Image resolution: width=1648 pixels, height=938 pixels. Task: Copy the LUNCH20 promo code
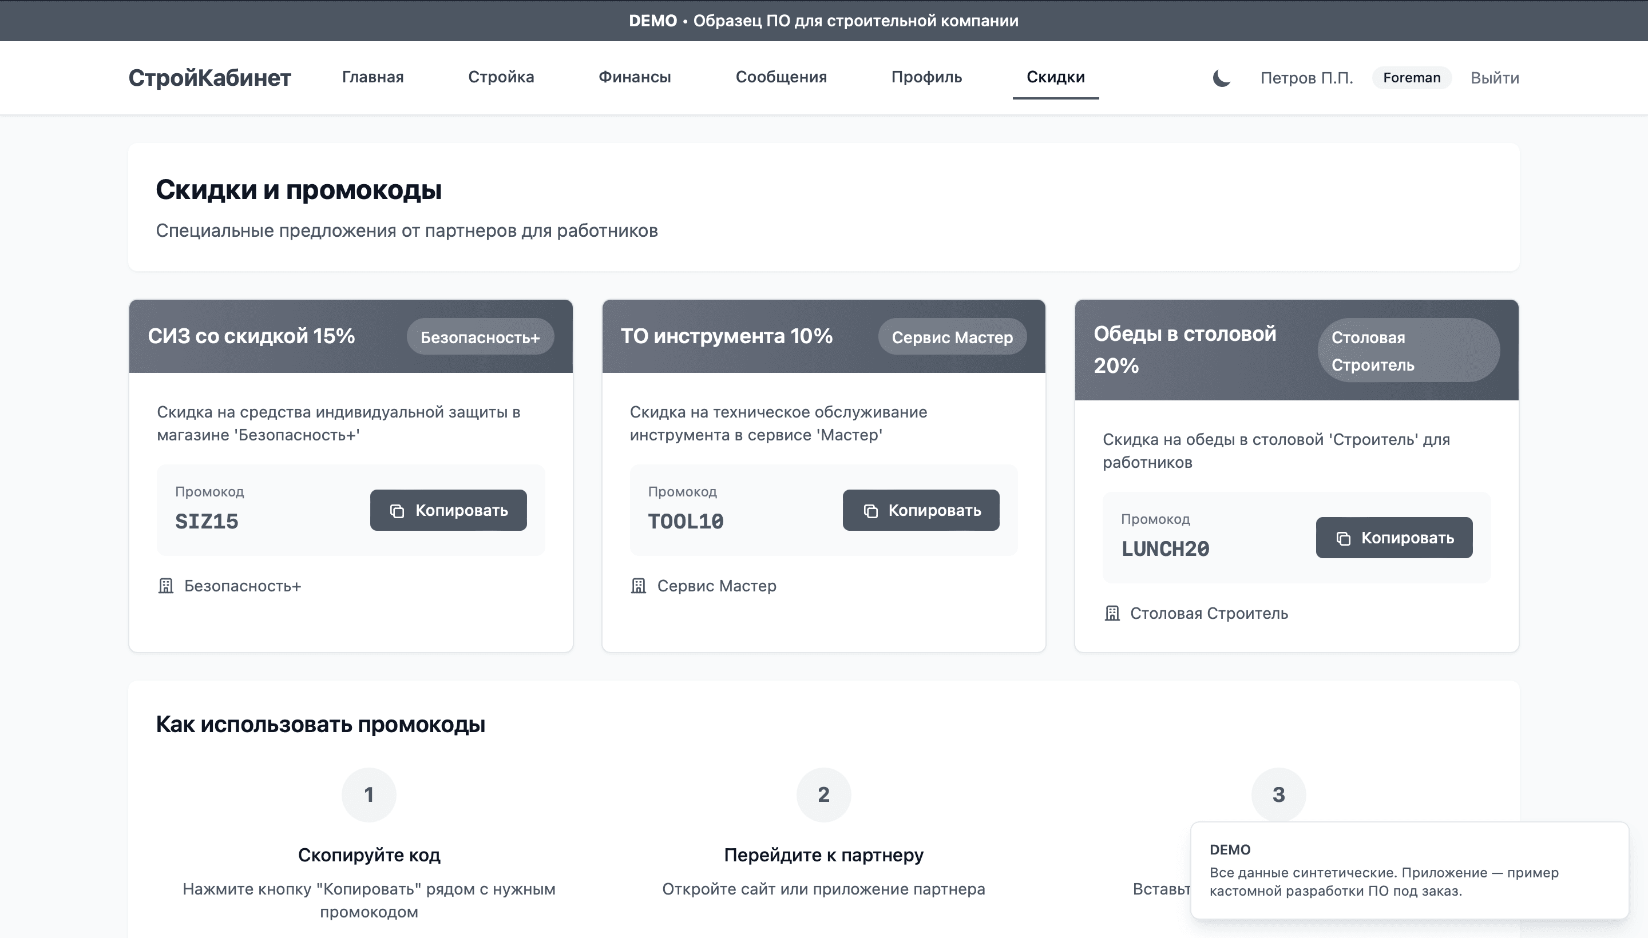[x=1393, y=537]
